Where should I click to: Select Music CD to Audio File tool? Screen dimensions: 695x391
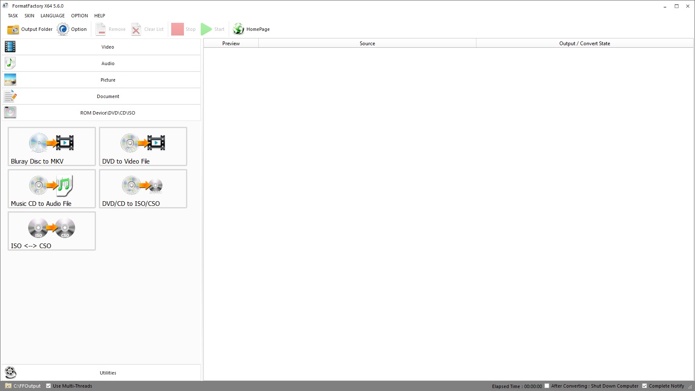pyautogui.click(x=52, y=189)
